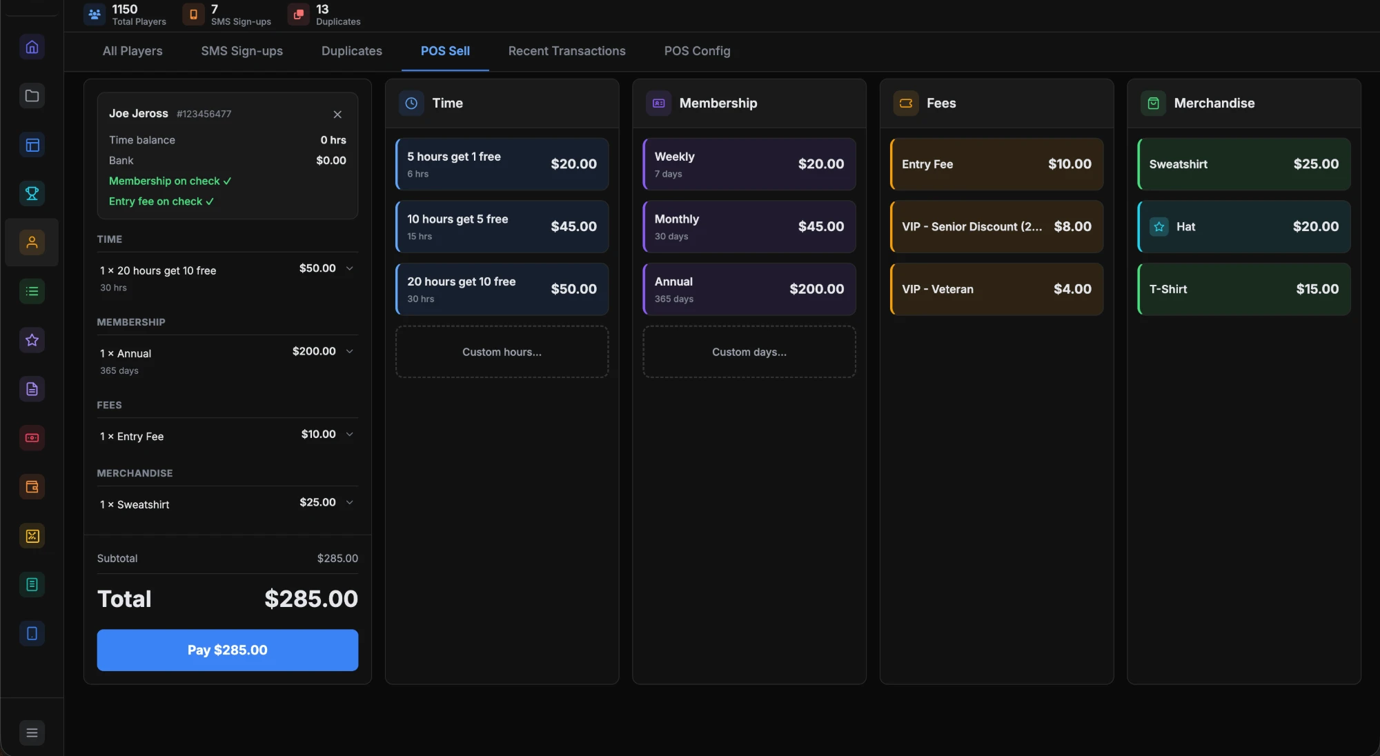Add the VIP - Senior Discount fee

tap(996, 226)
